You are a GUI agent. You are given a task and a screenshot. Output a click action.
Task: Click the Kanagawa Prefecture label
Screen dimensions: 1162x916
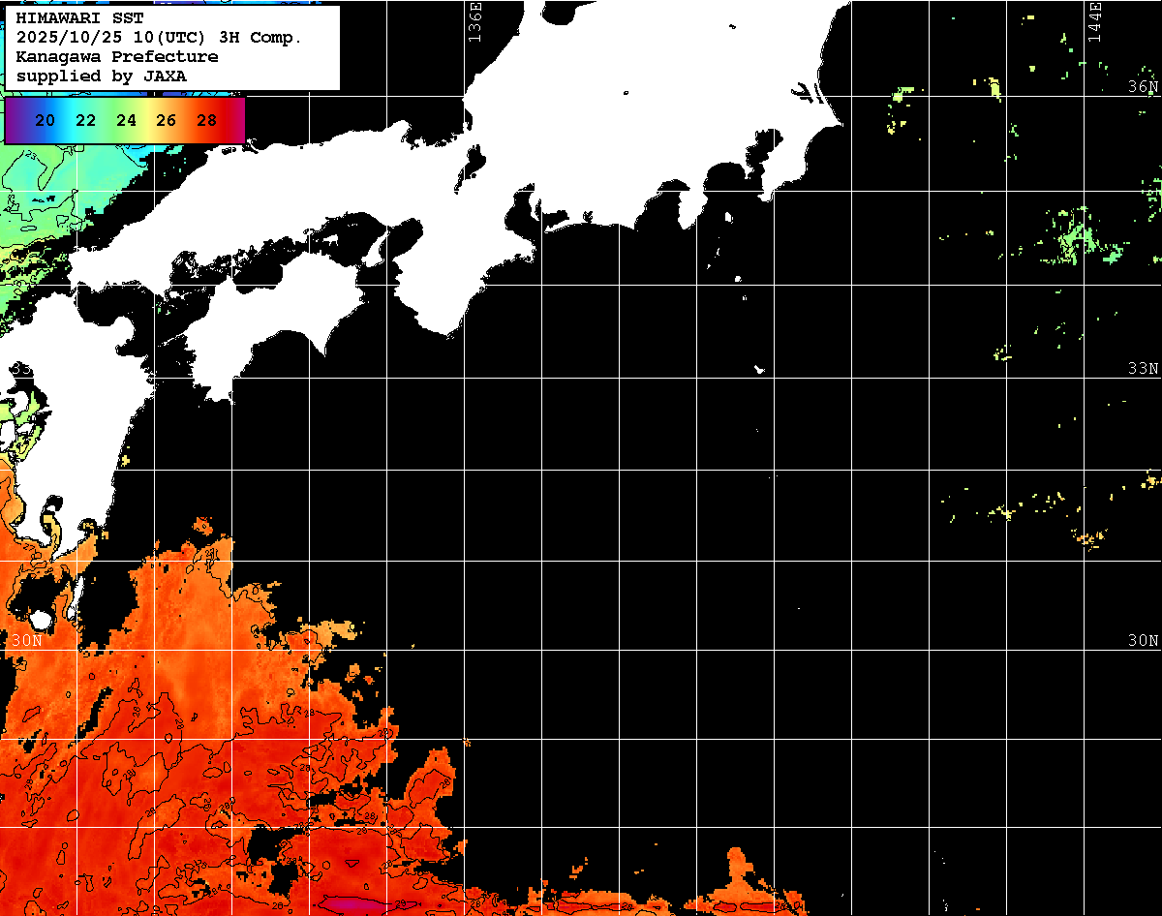tap(116, 56)
